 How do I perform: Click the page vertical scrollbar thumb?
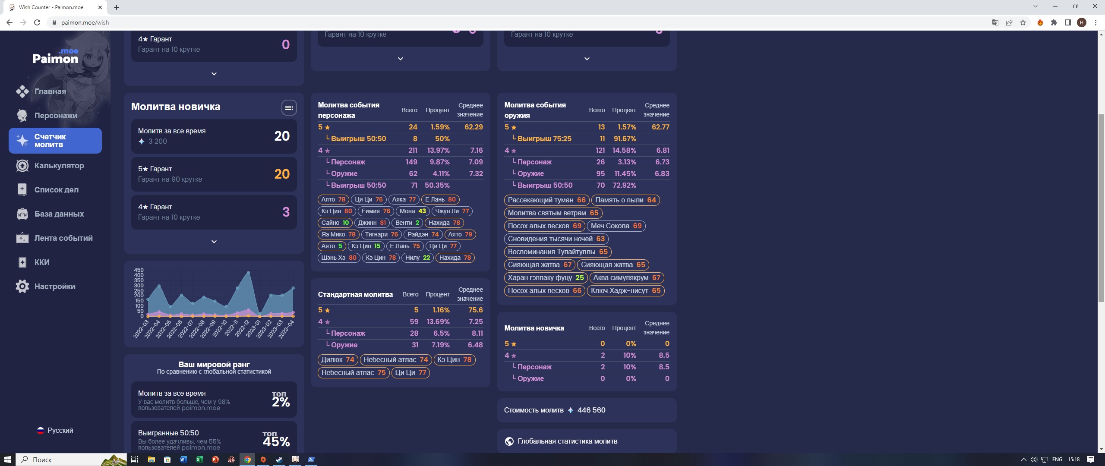(x=1101, y=207)
